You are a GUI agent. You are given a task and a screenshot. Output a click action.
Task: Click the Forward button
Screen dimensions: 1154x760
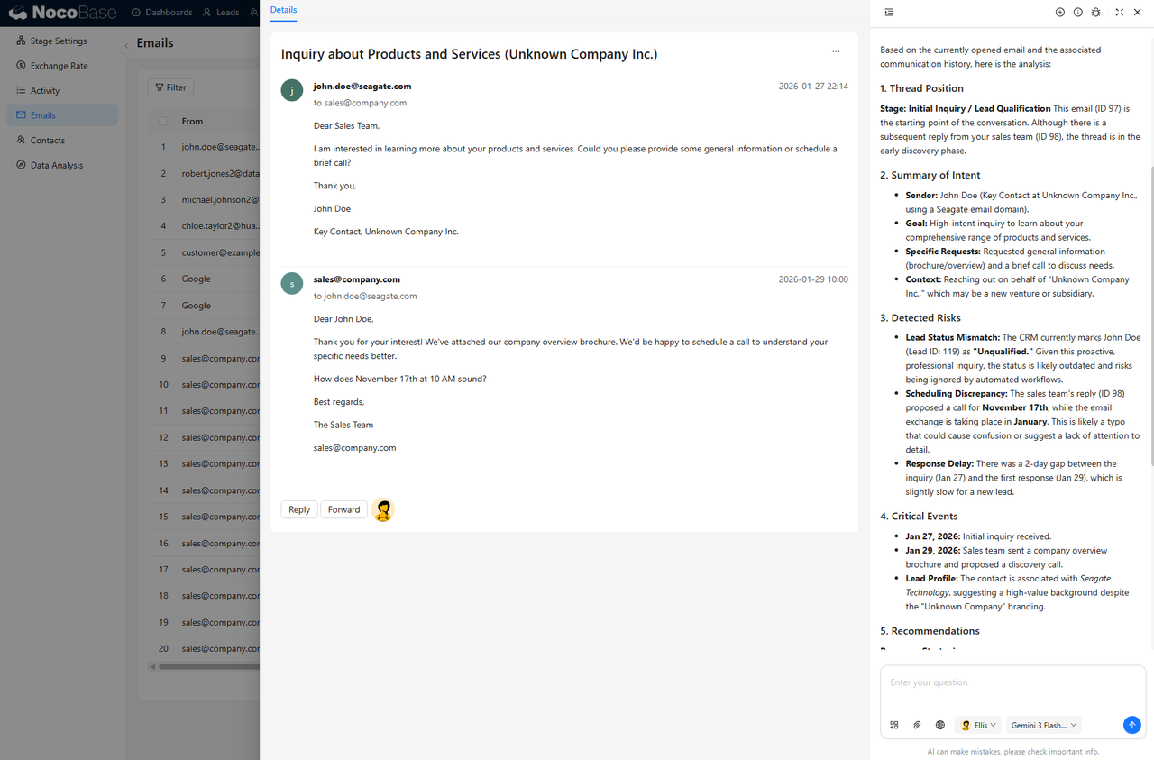(x=343, y=510)
